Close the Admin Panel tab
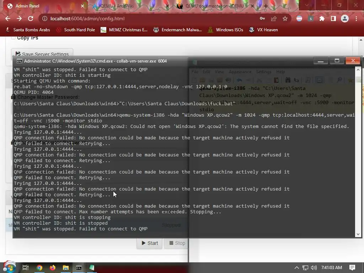This screenshot has width=364, height=273. click(82, 6)
